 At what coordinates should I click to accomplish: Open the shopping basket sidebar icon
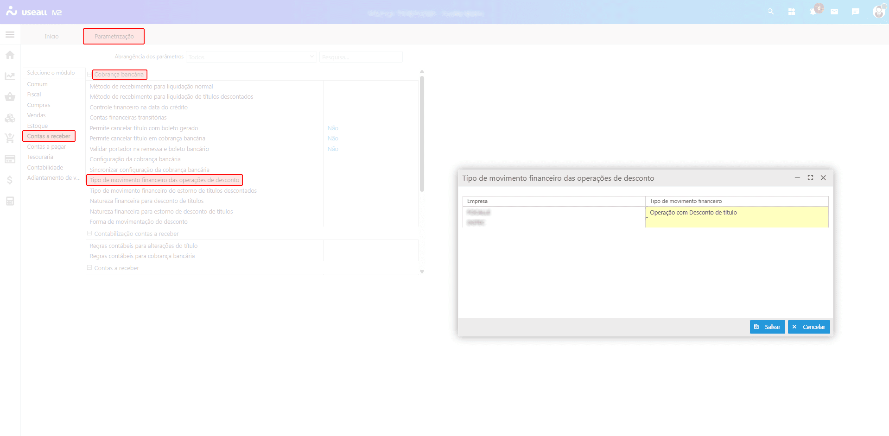[x=10, y=97]
